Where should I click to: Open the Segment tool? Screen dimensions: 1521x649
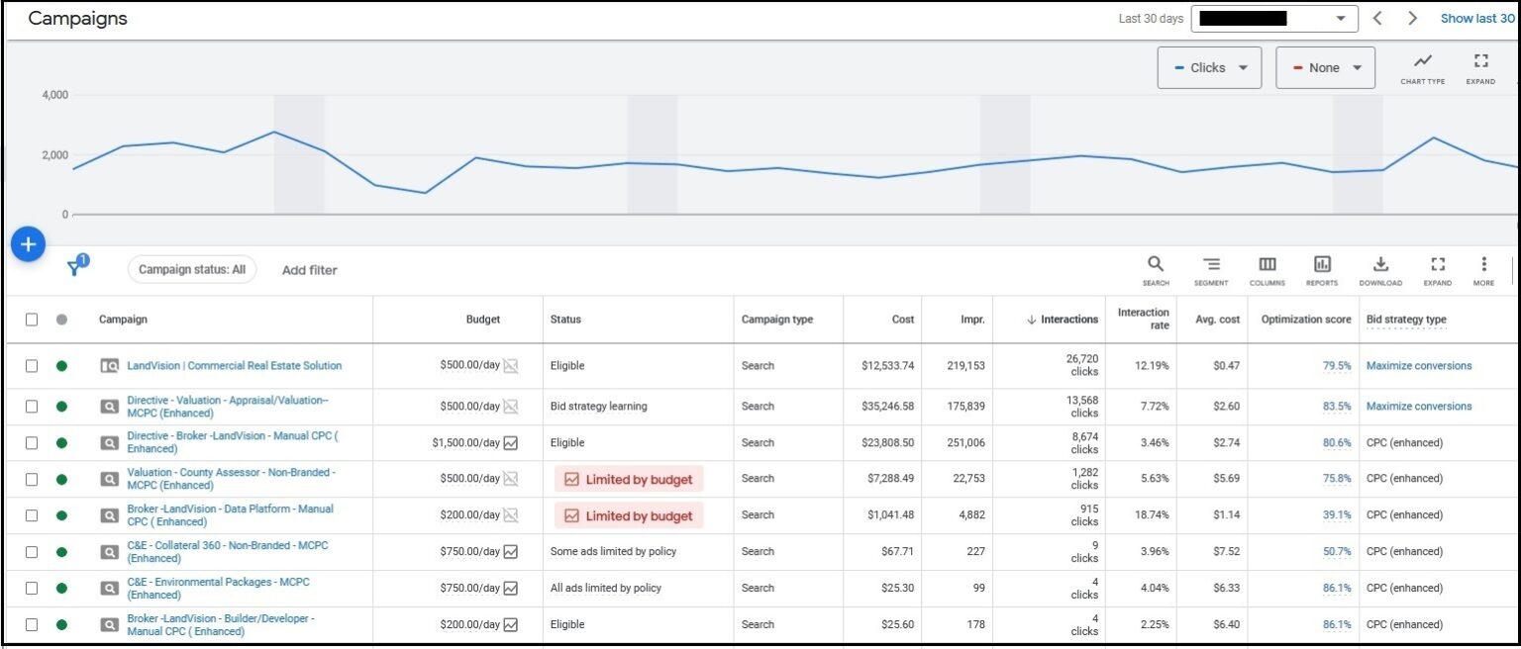(1211, 269)
